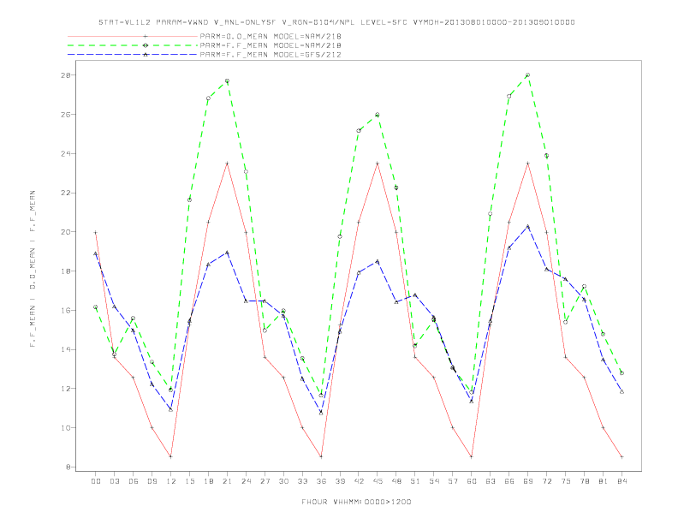Click x-axis tick label 72
This screenshot has height=524, width=678.
click(546, 481)
